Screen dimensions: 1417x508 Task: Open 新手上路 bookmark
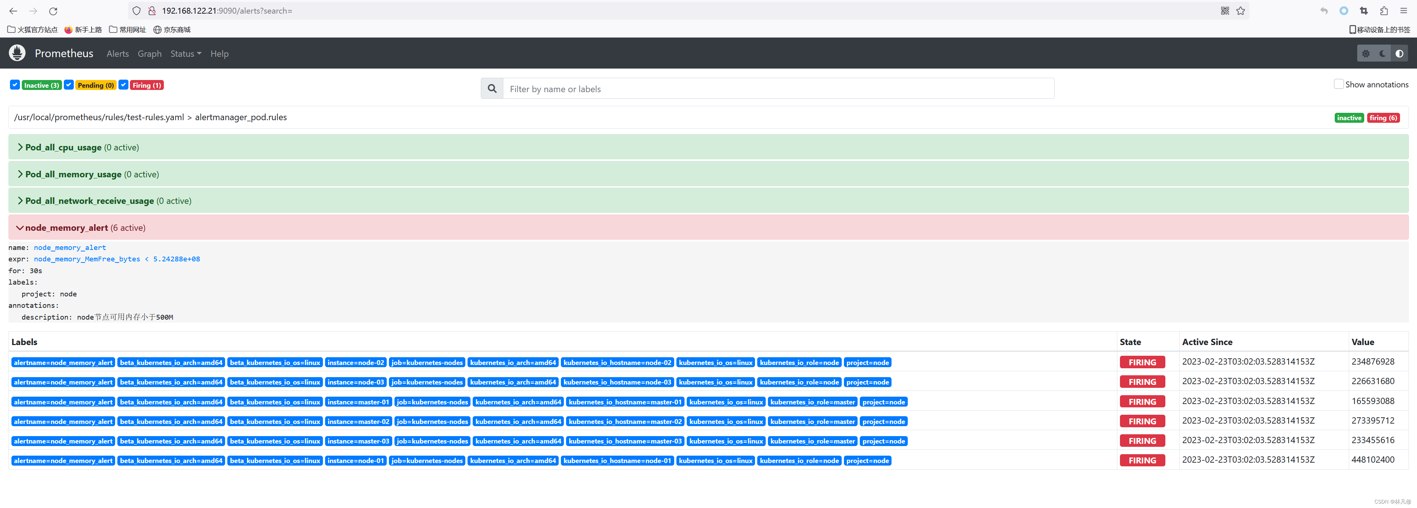pos(83,30)
